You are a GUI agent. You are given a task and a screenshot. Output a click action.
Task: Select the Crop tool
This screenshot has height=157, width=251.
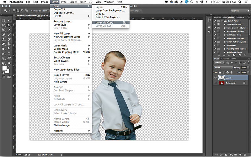[x=3, y=30]
